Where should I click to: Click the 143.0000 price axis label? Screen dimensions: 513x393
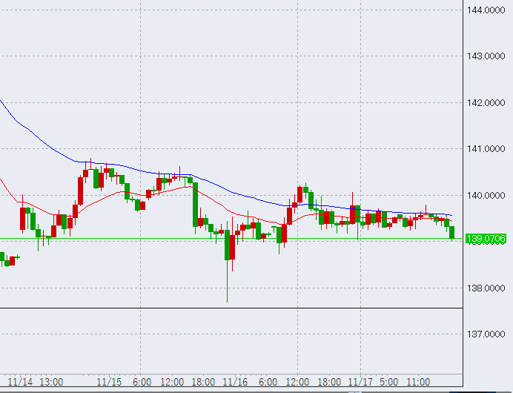click(487, 56)
